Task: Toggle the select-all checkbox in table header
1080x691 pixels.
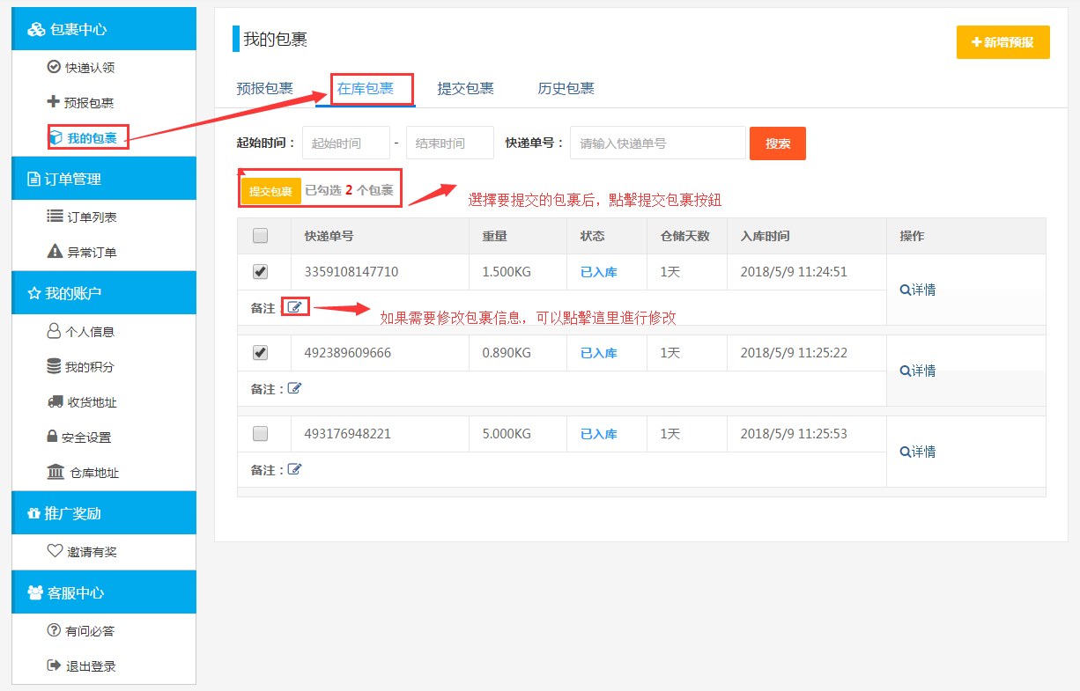Action: point(260,236)
